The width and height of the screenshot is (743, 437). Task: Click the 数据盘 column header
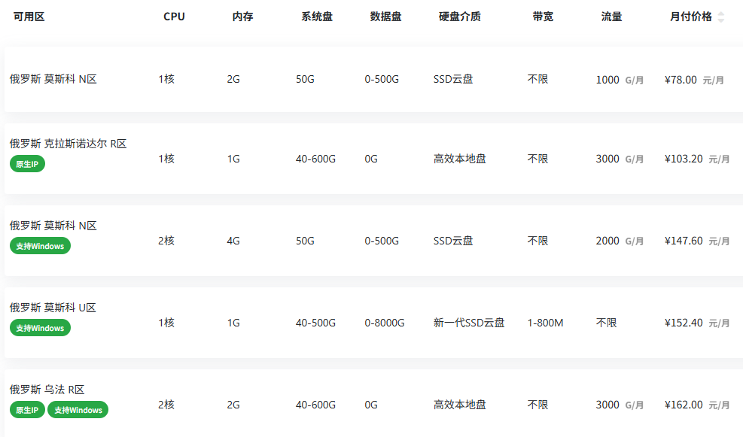(x=385, y=17)
